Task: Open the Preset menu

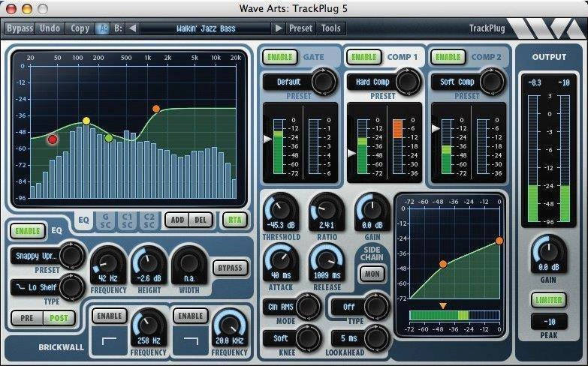Action: tap(300, 28)
